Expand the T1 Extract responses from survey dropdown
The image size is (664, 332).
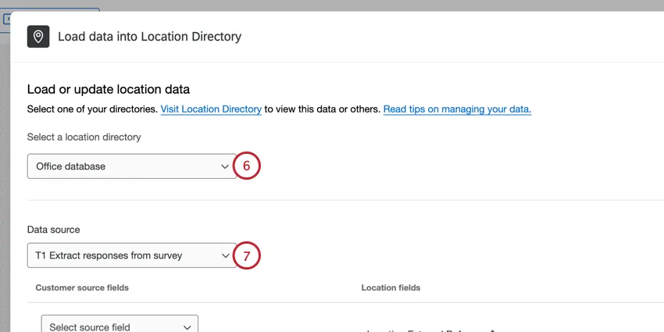[x=125, y=255]
